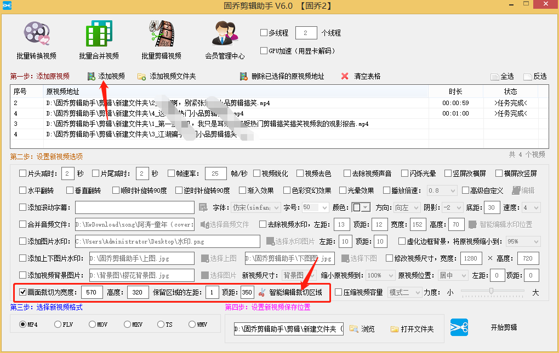Click the 力度 compression slider
Viewport: 559px width, 353px height.
click(x=492, y=292)
